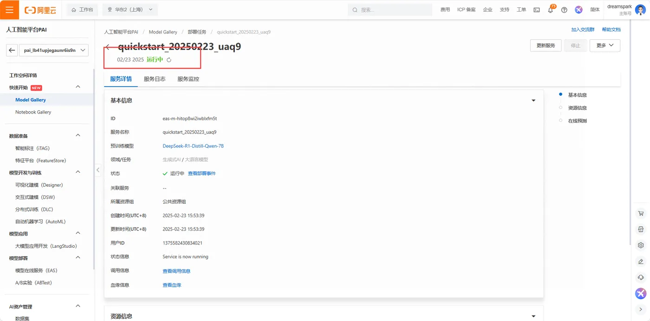Collapse the AI资产管理 sidebar section

(78, 306)
